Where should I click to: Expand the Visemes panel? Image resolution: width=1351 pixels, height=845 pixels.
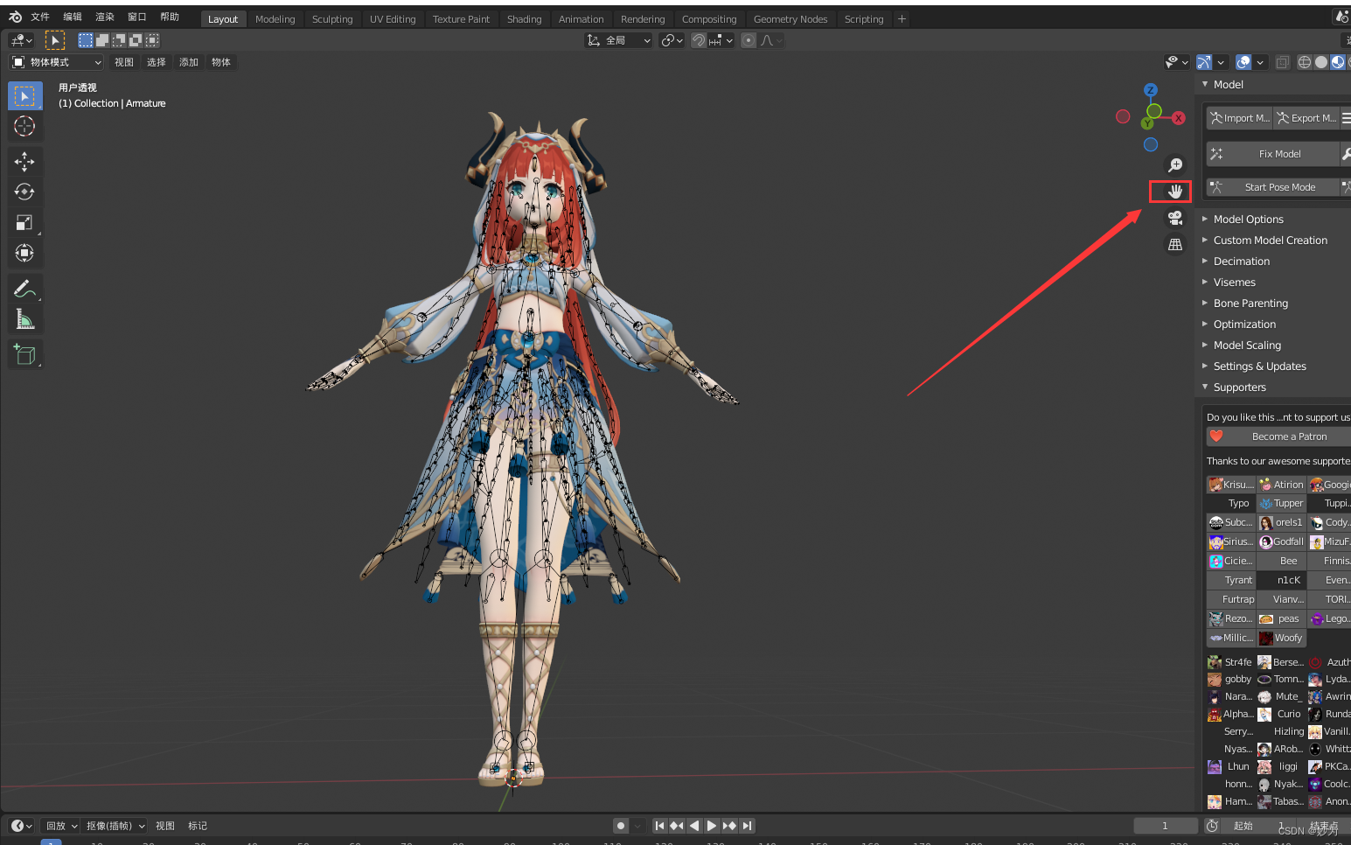(1234, 283)
